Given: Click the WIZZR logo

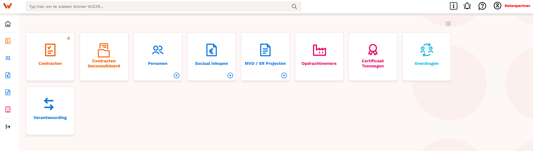Looking at the screenshot, I should click(x=8, y=6).
